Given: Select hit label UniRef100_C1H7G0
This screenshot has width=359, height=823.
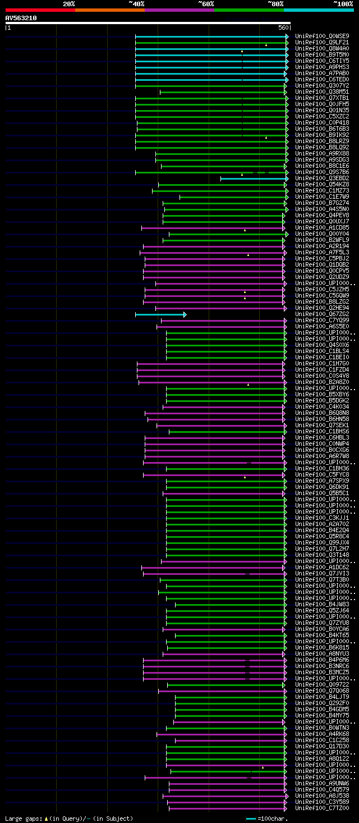Looking at the screenshot, I should tap(322, 363).
